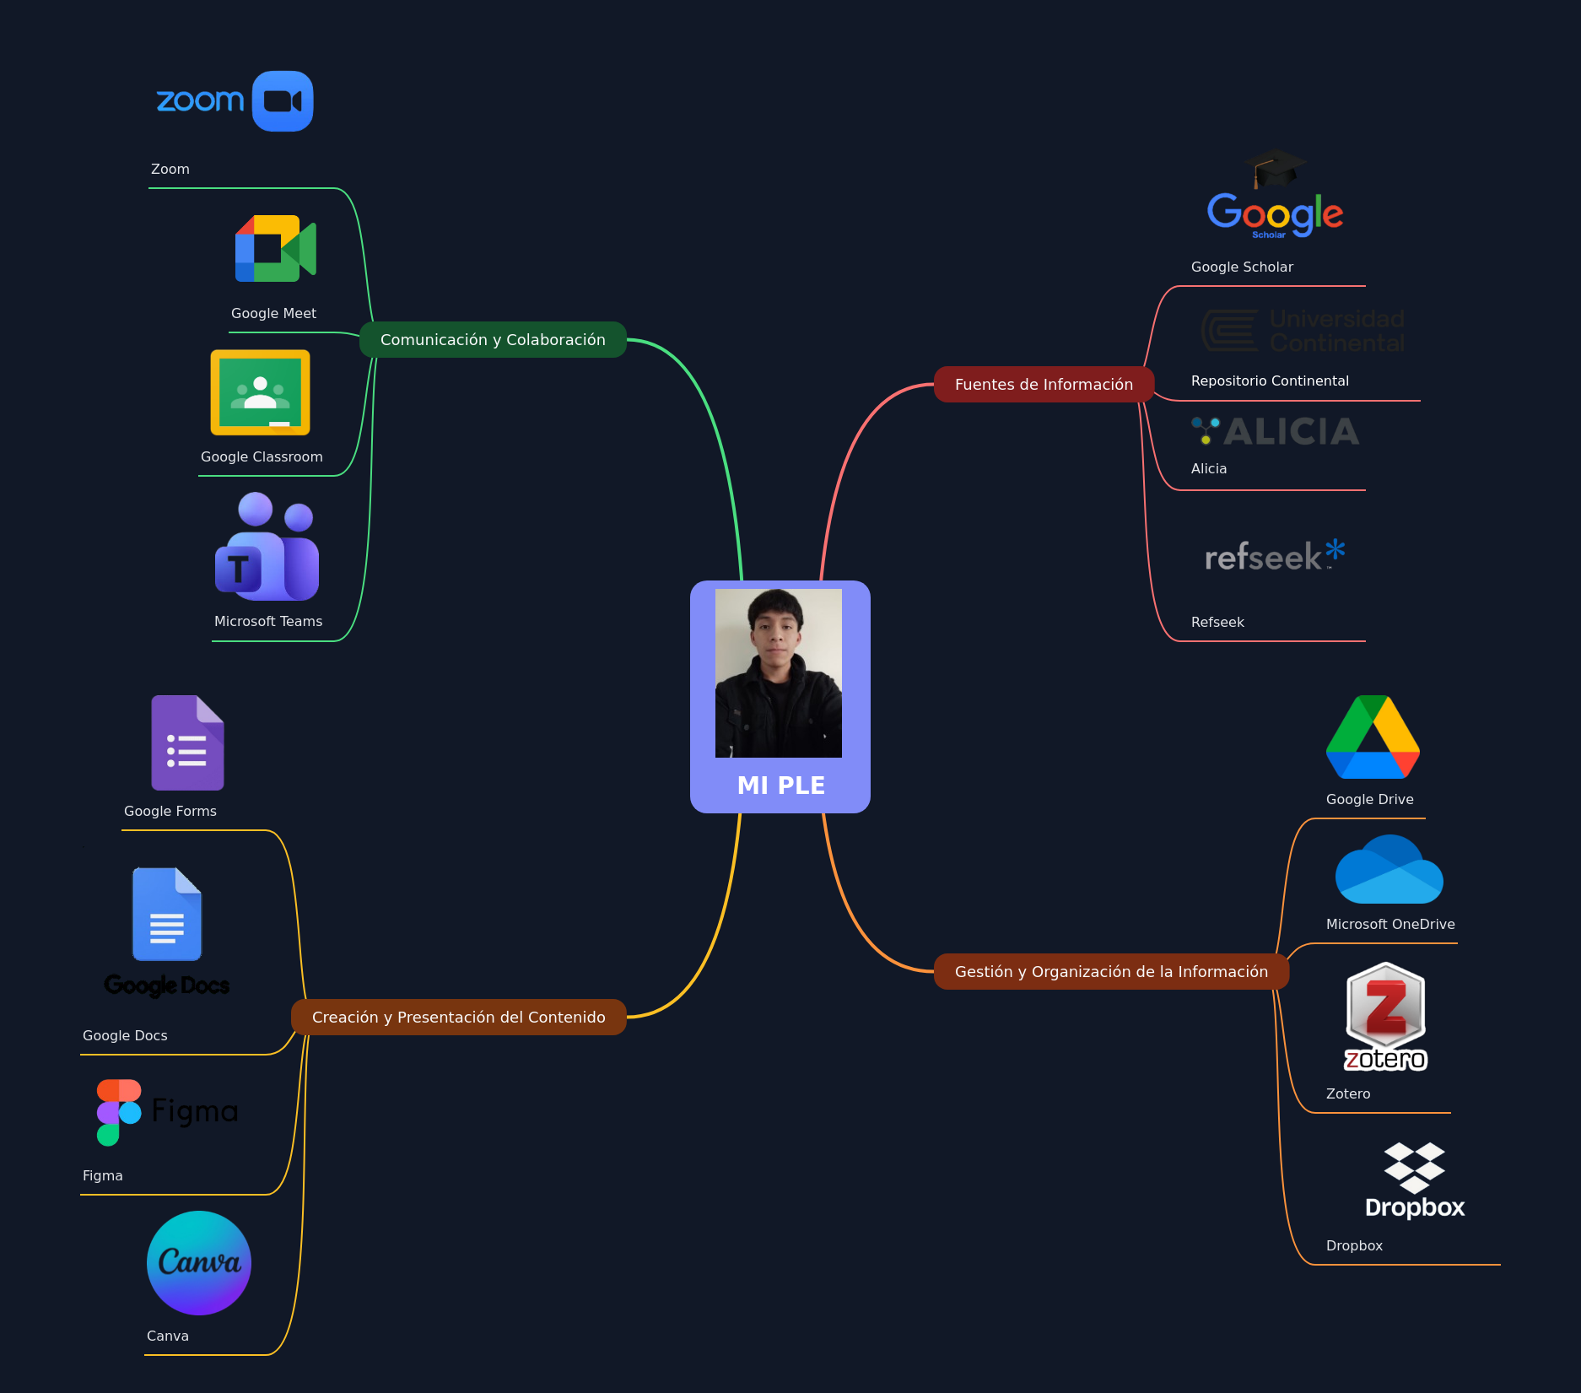Viewport: 1581px width, 1393px height.
Task: Click the Figma caption label
Action: pyautogui.click(x=103, y=1175)
